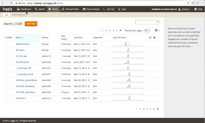Tick the checkbox for 09_AlertSlack

click(x=6, y=62)
